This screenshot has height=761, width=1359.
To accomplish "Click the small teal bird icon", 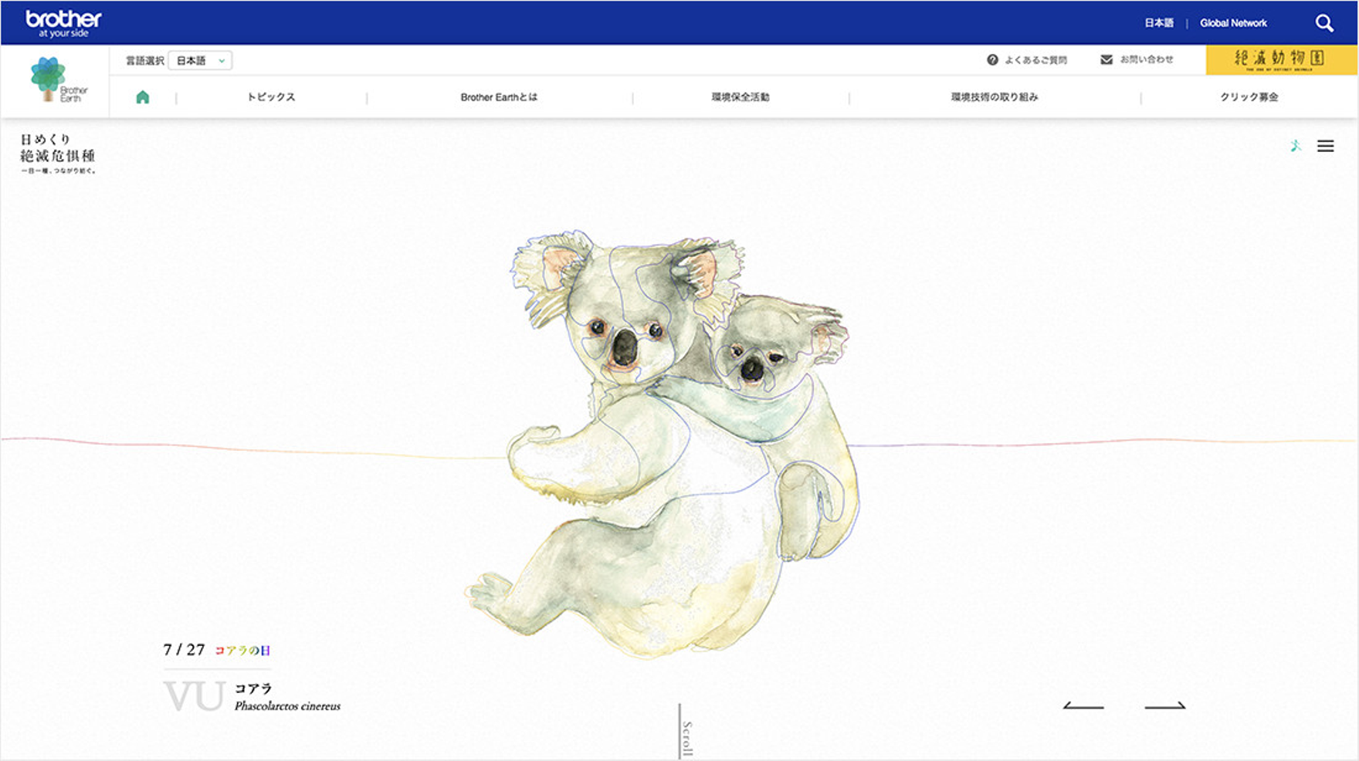I will [1296, 146].
